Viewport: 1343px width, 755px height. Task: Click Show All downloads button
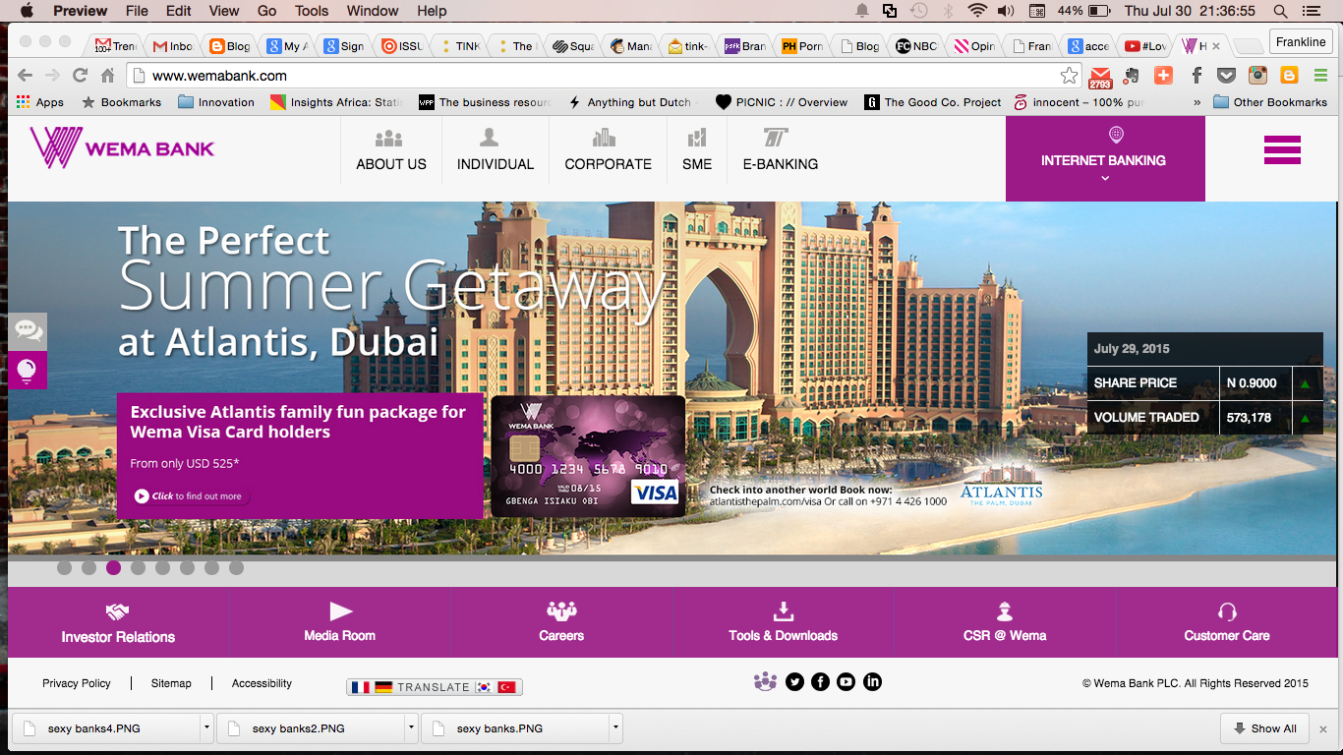pyautogui.click(x=1265, y=728)
